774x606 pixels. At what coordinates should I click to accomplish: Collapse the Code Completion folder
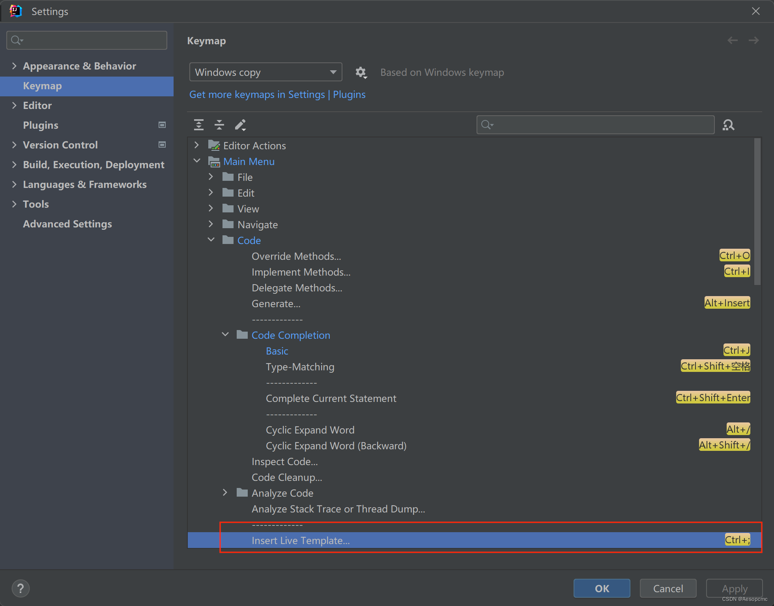pyautogui.click(x=225, y=334)
